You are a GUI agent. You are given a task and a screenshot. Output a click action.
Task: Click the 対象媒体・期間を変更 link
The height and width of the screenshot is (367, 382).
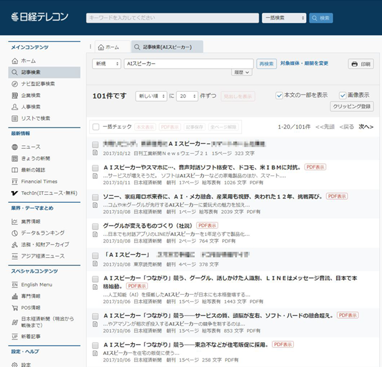304,63
